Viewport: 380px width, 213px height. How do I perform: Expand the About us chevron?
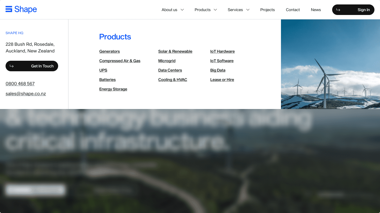click(x=182, y=10)
